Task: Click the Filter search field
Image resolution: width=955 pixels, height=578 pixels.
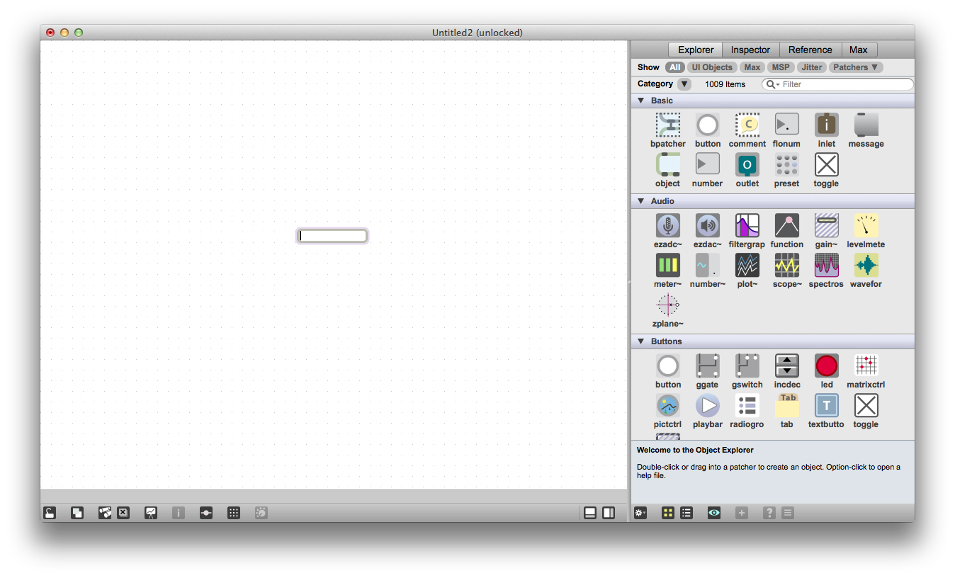Action: (x=837, y=84)
